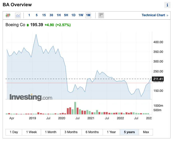Select the 5 years range
Viewport: 174px width, 141px height.
click(x=129, y=132)
